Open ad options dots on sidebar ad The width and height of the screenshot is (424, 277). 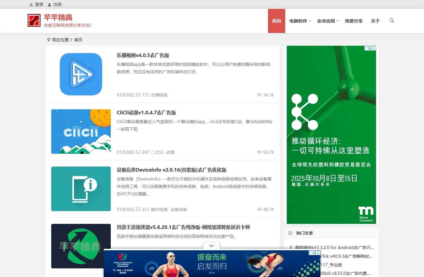[374, 48]
